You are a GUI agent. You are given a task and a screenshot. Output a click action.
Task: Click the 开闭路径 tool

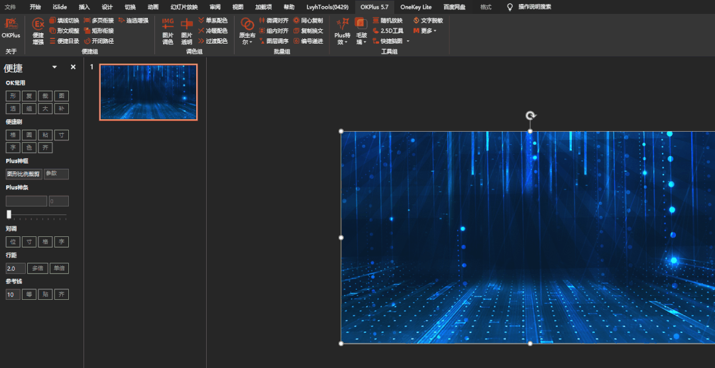(99, 41)
